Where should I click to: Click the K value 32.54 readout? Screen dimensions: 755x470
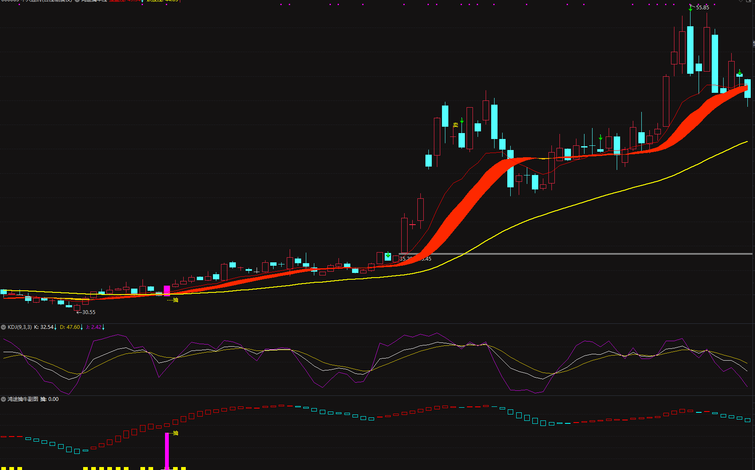pos(45,327)
